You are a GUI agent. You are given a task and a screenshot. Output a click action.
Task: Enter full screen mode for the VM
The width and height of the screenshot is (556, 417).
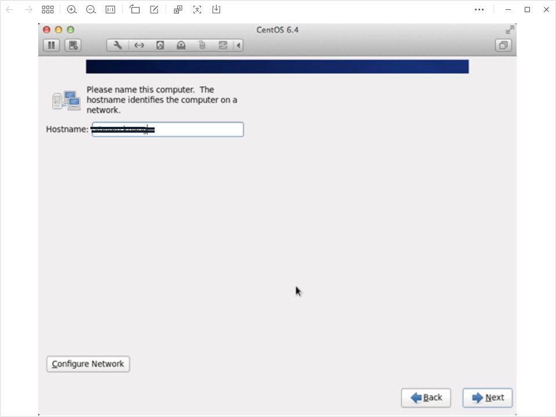point(510,30)
